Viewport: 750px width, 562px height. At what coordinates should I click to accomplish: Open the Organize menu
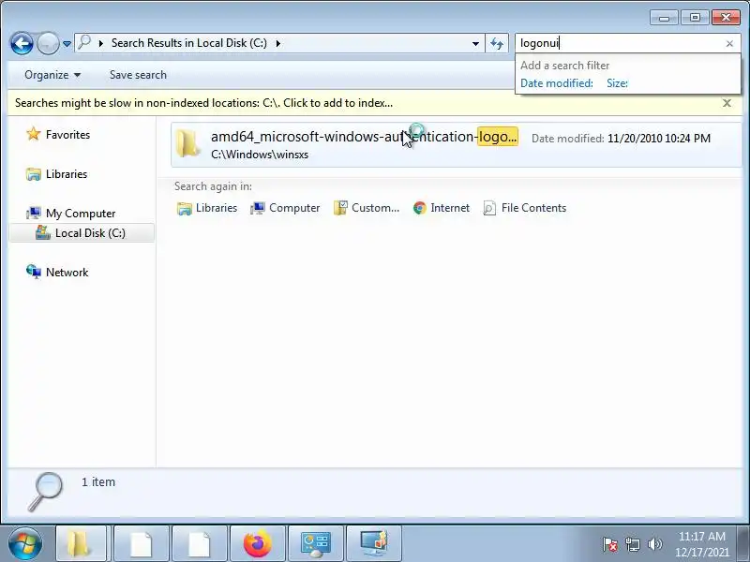(52, 75)
